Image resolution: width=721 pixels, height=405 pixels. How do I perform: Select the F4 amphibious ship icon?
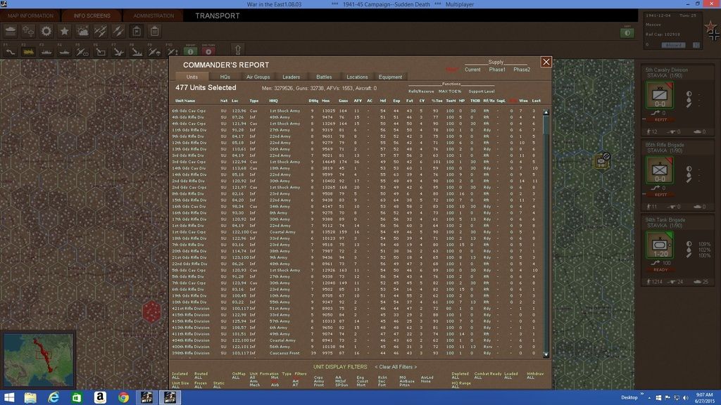click(64, 52)
